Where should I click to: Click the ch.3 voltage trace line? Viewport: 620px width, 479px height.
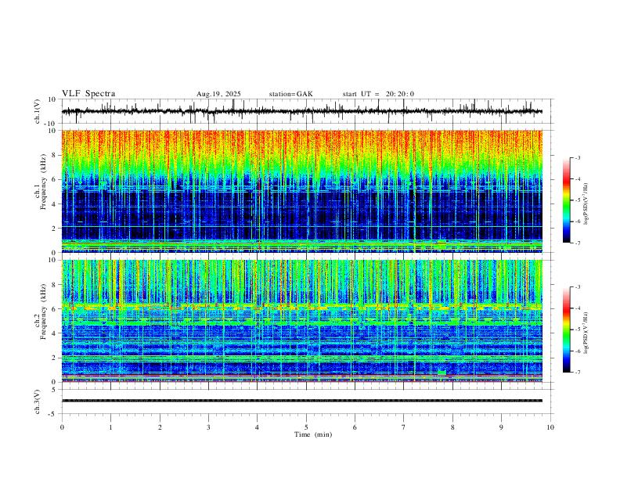301,401
